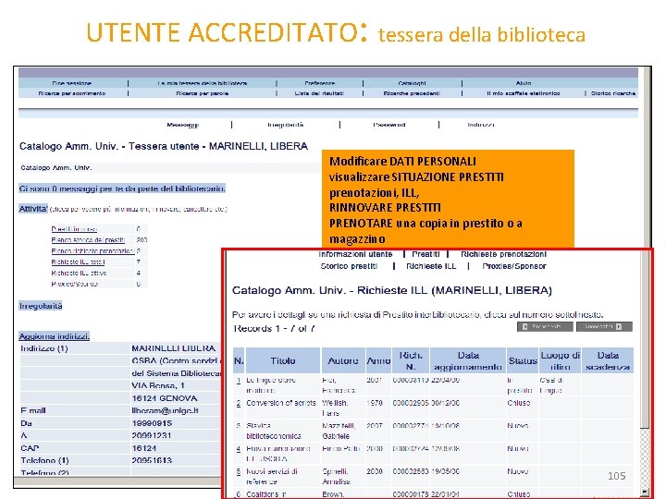666x499 pixels.
Task: Switch to the Password tab
Action: (389, 125)
